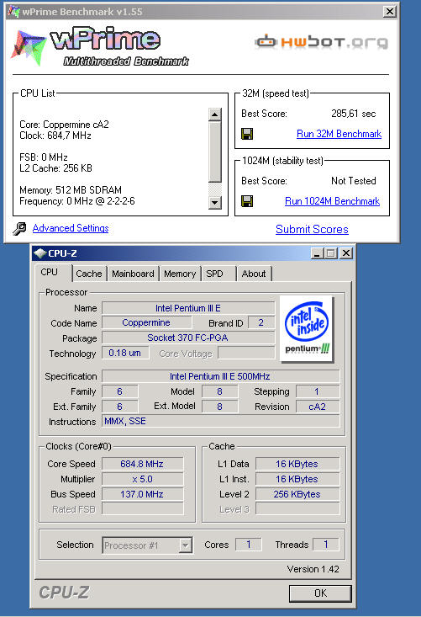Click the Instructions value 'MMX, SSE'
This screenshot has width=421, height=617.
point(220,421)
